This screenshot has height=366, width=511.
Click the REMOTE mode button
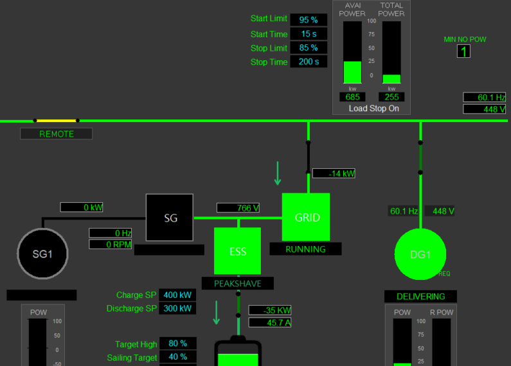tap(57, 134)
